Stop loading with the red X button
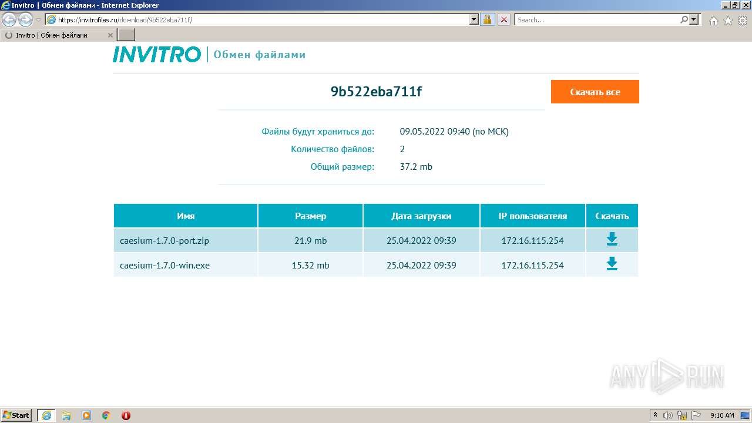The height and width of the screenshot is (423, 752). click(x=504, y=20)
